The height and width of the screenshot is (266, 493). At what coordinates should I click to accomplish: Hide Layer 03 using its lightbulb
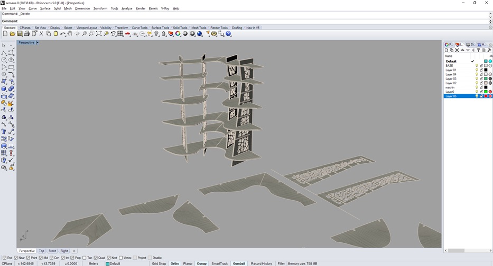[x=477, y=78]
